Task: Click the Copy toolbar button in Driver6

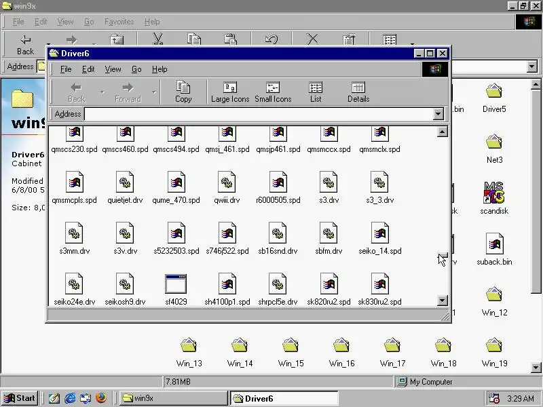Action: click(x=183, y=92)
